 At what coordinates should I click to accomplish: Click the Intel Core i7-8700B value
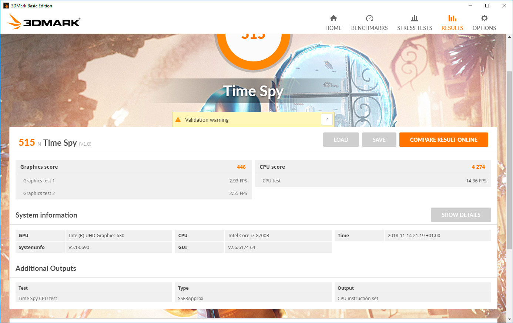coord(249,236)
